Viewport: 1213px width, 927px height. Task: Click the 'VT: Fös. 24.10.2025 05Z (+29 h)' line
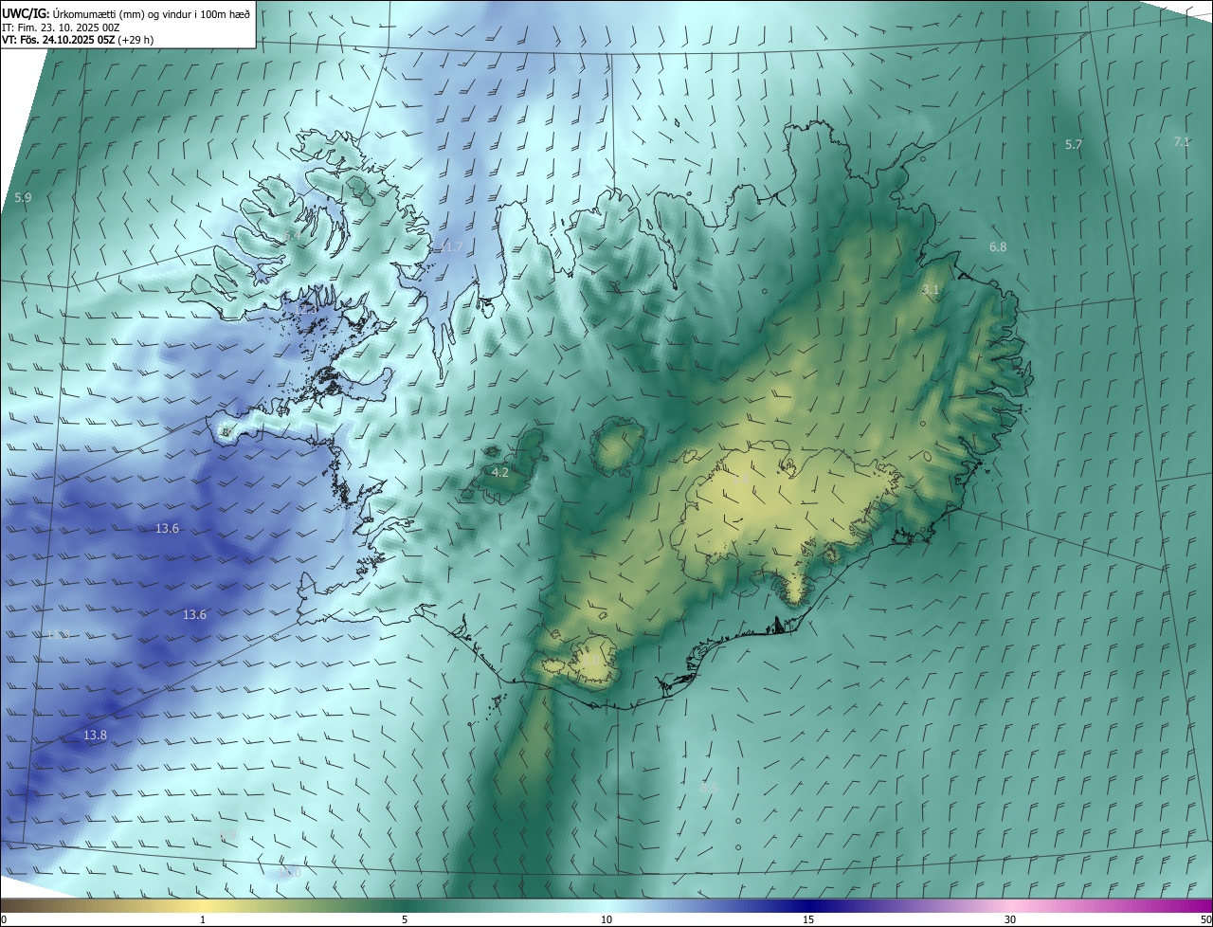[78, 40]
